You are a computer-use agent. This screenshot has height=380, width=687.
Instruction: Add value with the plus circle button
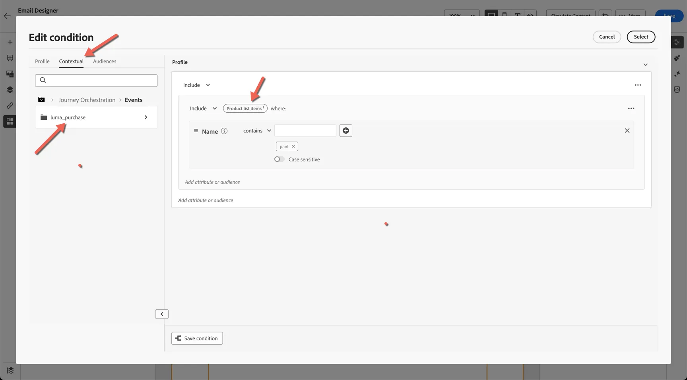pos(346,131)
